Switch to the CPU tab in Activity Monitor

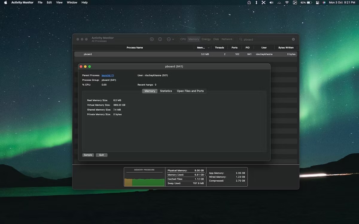pyautogui.click(x=183, y=39)
